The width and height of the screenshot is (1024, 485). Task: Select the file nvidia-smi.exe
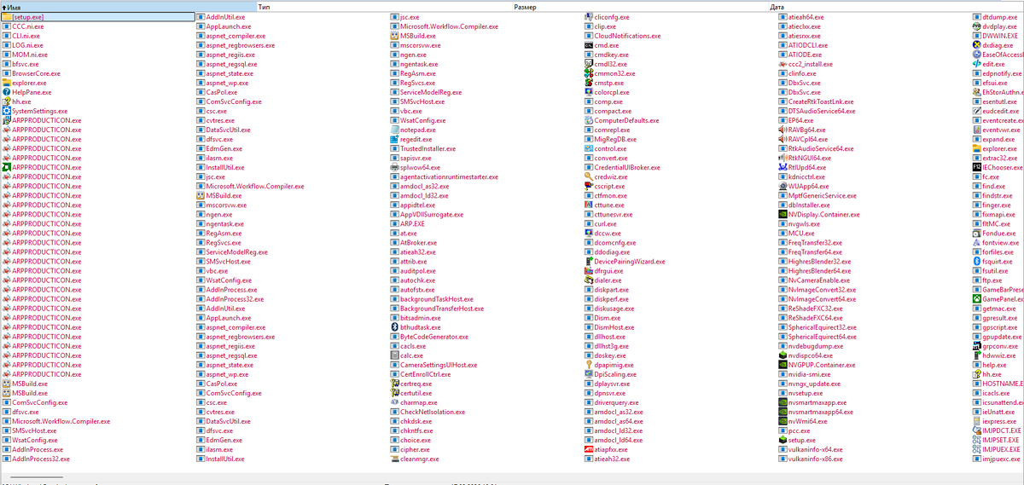(810, 374)
